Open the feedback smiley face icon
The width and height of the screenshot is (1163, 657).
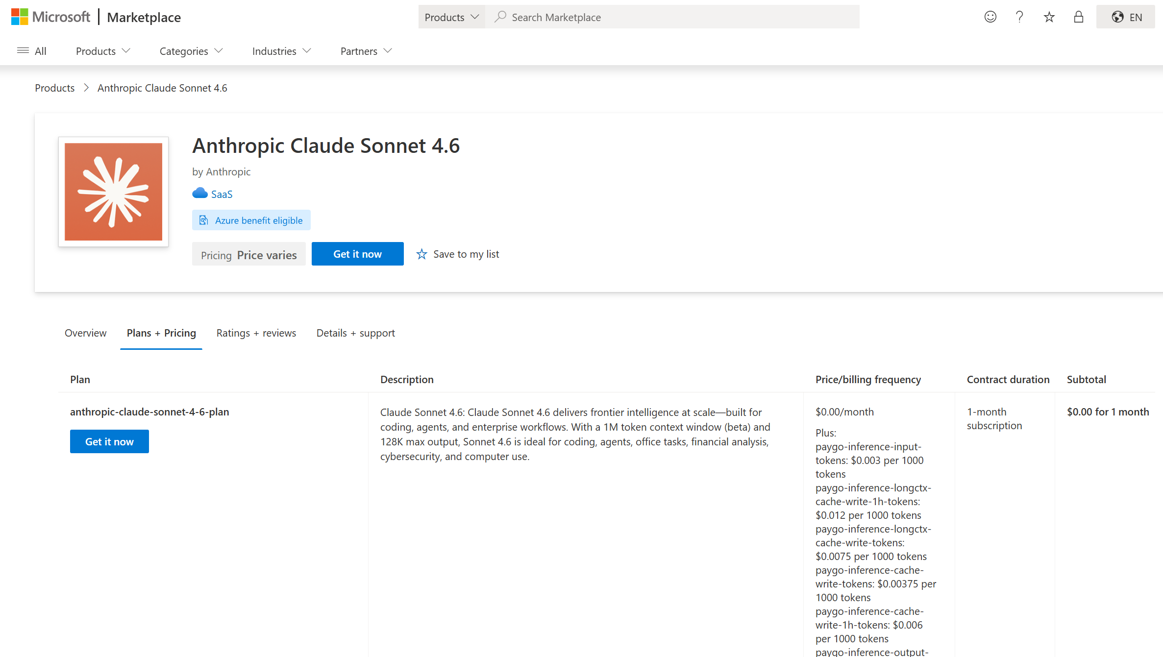coord(990,17)
